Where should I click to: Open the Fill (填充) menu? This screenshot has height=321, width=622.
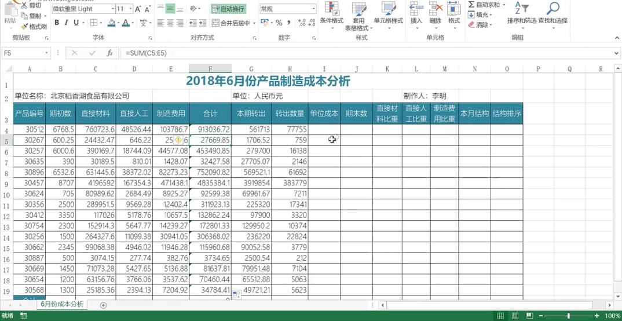pos(480,15)
